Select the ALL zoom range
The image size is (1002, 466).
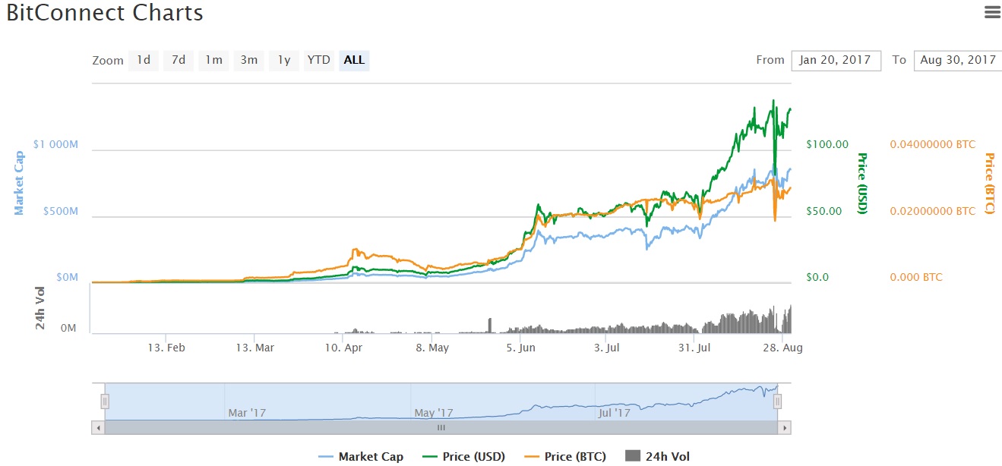point(354,60)
